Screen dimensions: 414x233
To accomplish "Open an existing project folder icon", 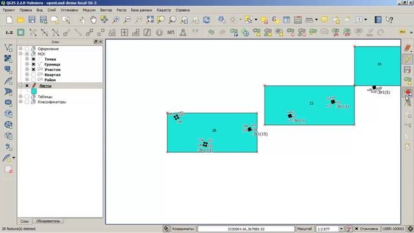I will (21, 20).
